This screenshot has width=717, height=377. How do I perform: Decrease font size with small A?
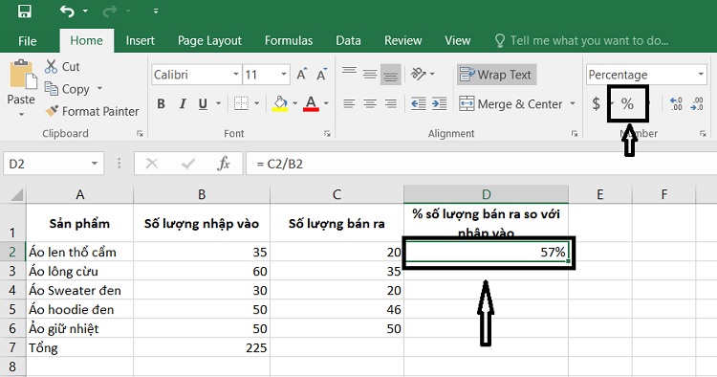[x=321, y=75]
